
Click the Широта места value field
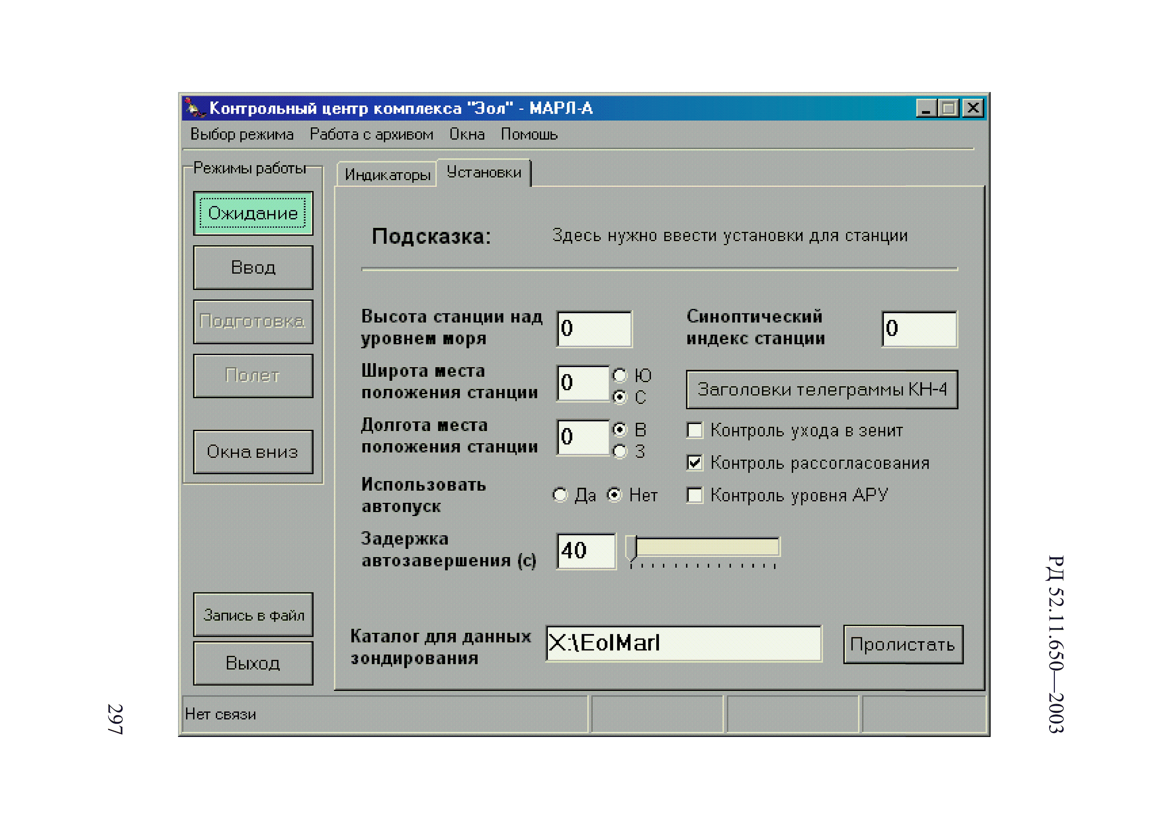point(583,383)
